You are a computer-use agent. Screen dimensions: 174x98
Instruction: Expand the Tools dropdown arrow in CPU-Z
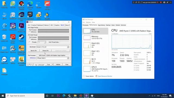[52, 65]
